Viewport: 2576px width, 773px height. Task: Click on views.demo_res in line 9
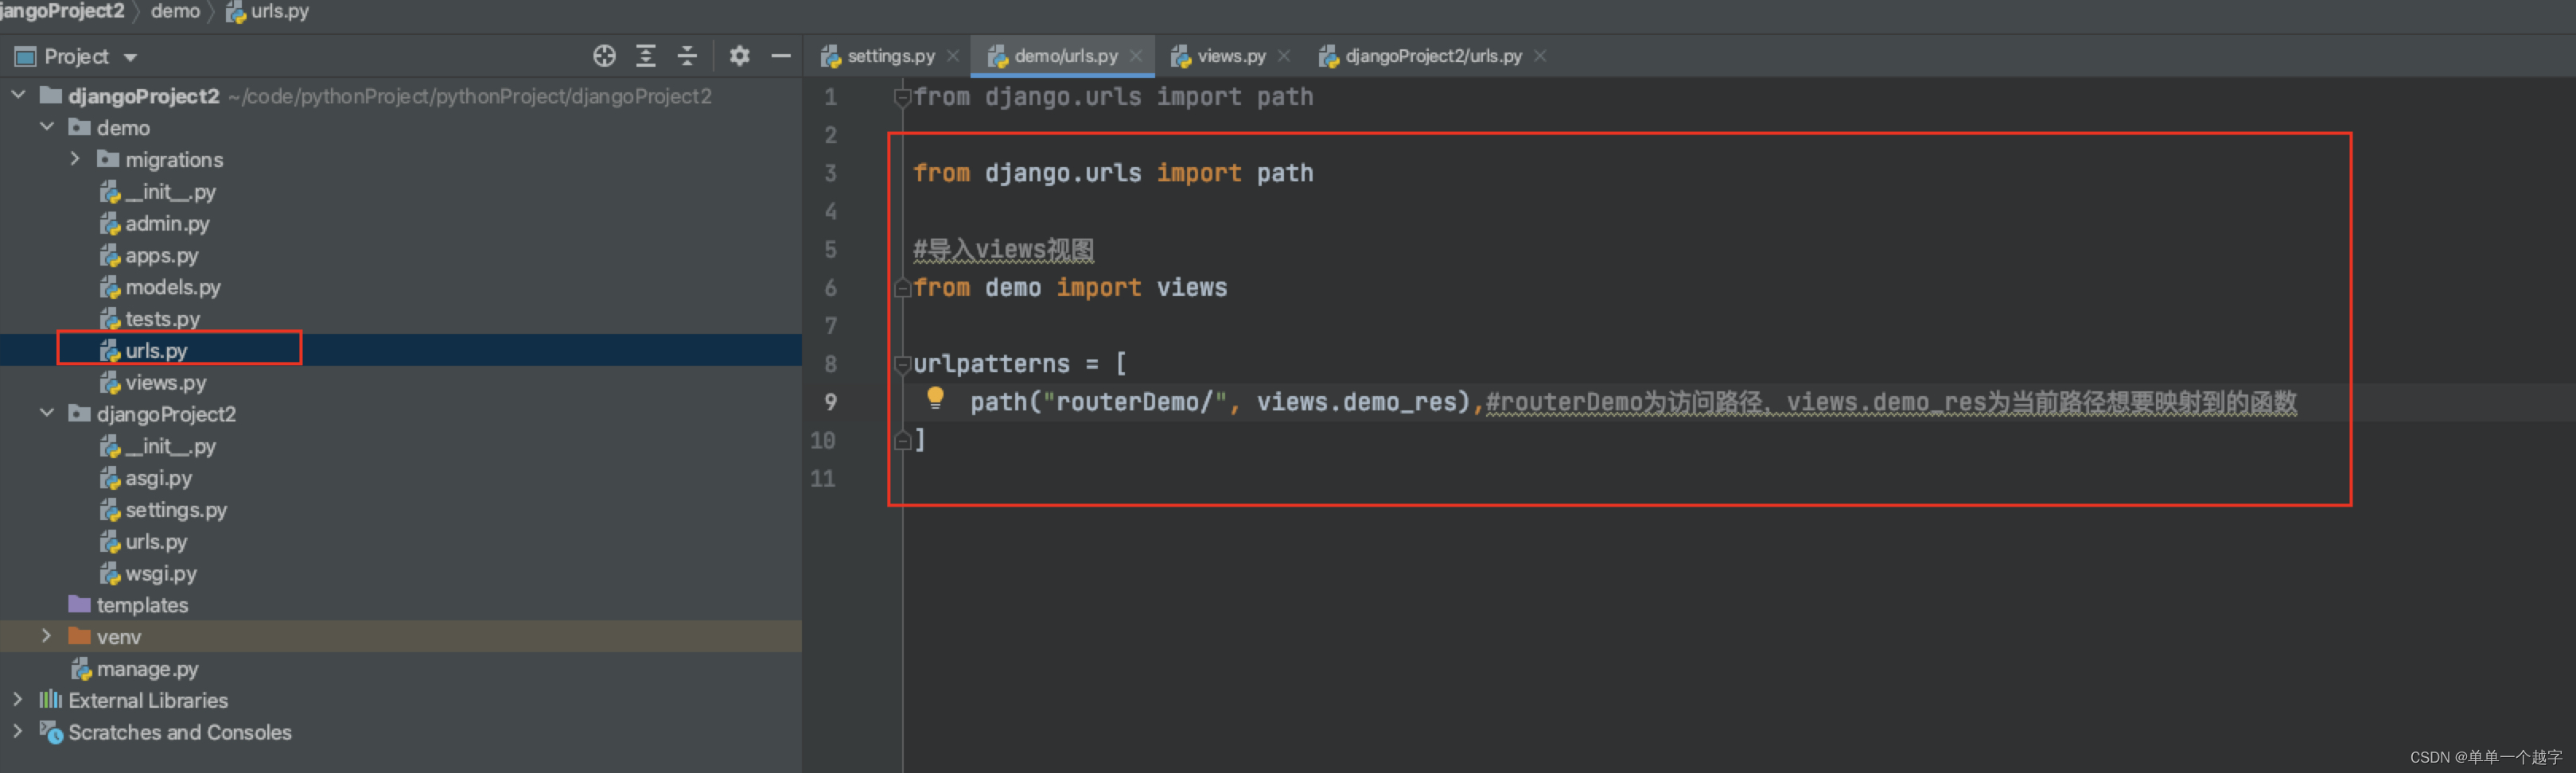1356,402
